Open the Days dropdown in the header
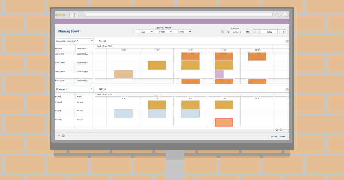This screenshot has width=344, height=180. coord(144,32)
